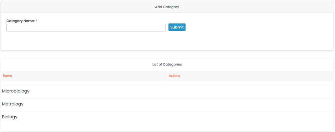335x132 pixels.
Task: Click the word Metrology in the list
Action: click(x=13, y=104)
